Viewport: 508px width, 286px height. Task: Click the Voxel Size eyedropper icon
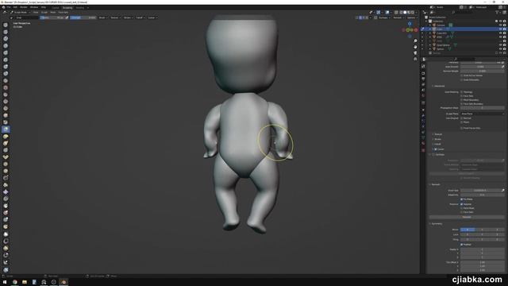pos(502,191)
